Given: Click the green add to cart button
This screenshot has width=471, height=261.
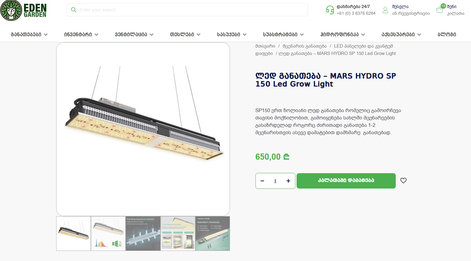Looking at the screenshot, I should pyautogui.click(x=346, y=181).
